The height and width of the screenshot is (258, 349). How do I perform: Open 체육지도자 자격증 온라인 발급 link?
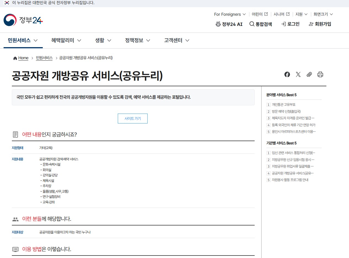pos(293,118)
